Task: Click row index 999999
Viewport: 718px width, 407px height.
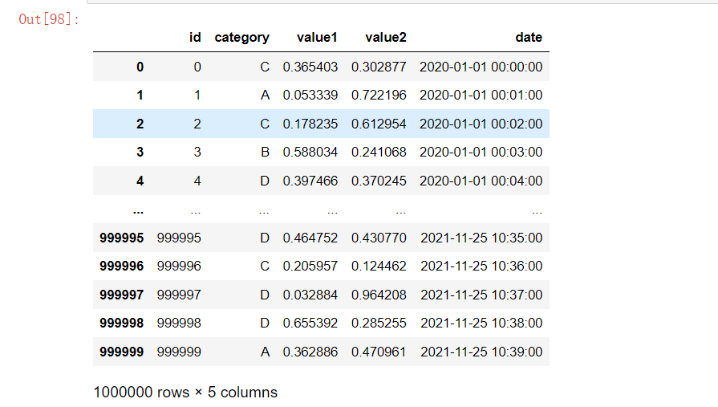Action: (121, 352)
